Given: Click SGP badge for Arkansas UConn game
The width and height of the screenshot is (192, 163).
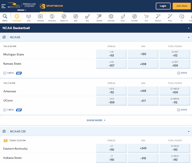Looking at the screenshot, I should pyautogui.click(x=19, y=110).
